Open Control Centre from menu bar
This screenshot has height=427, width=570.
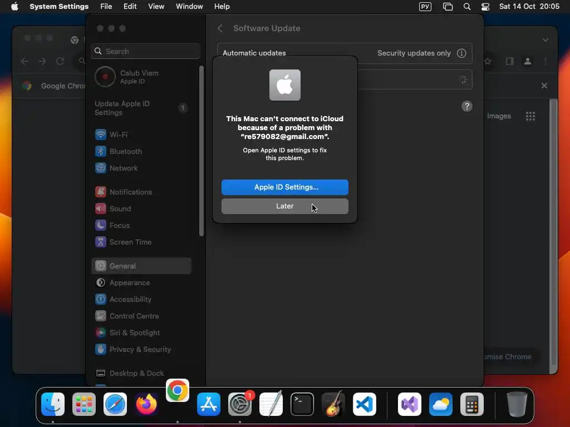[x=485, y=7]
